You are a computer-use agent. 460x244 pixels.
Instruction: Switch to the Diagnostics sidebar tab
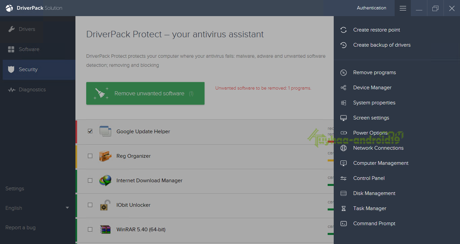[x=32, y=90]
